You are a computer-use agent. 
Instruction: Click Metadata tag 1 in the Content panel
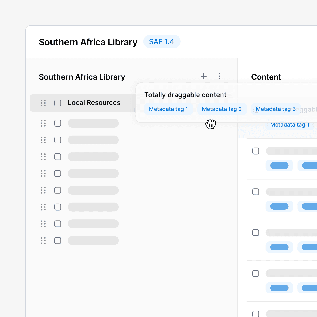pyautogui.click(x=290, y=125)
